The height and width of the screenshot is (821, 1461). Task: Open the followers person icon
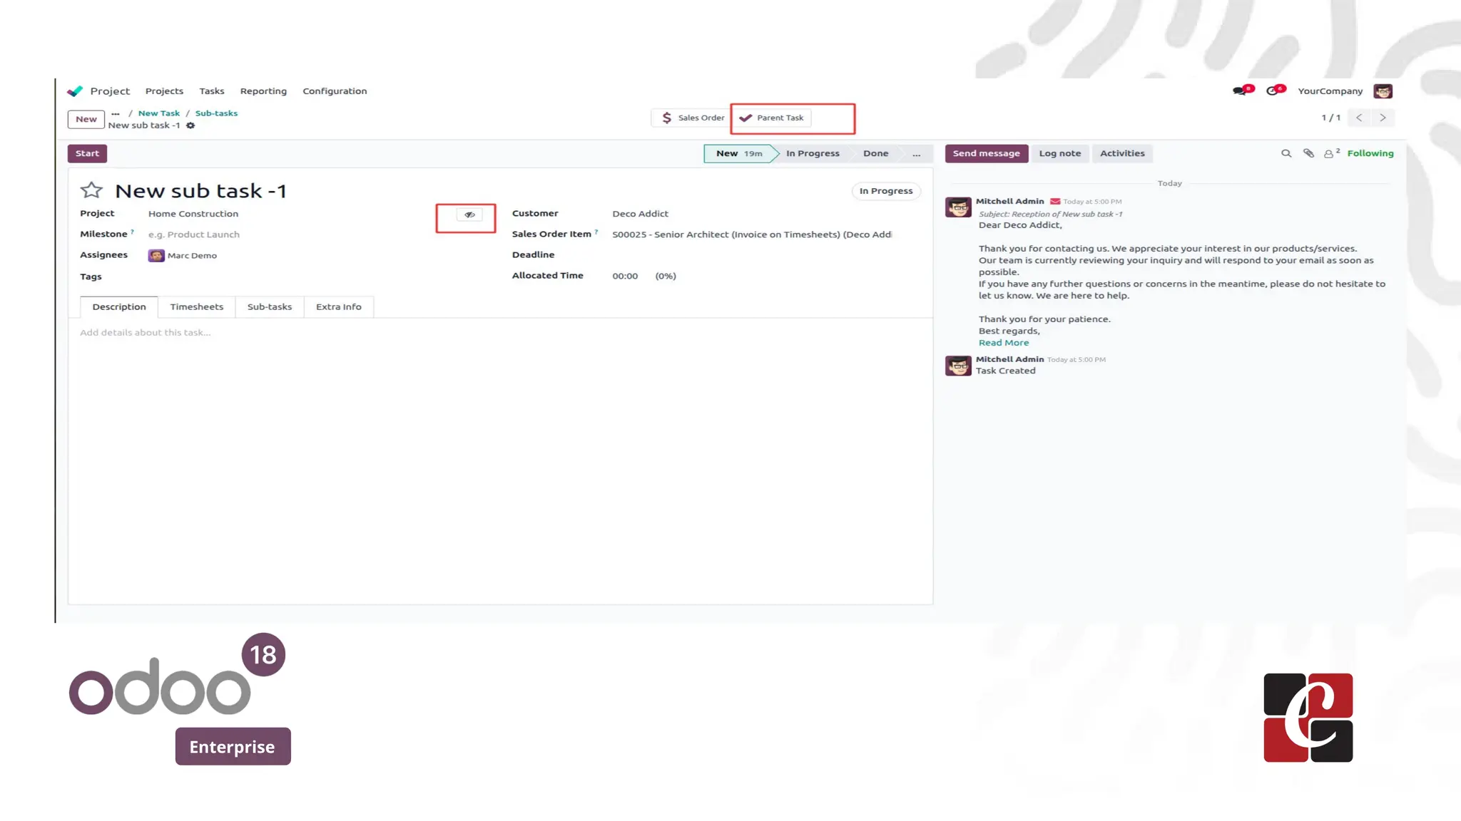[1329, 153]
